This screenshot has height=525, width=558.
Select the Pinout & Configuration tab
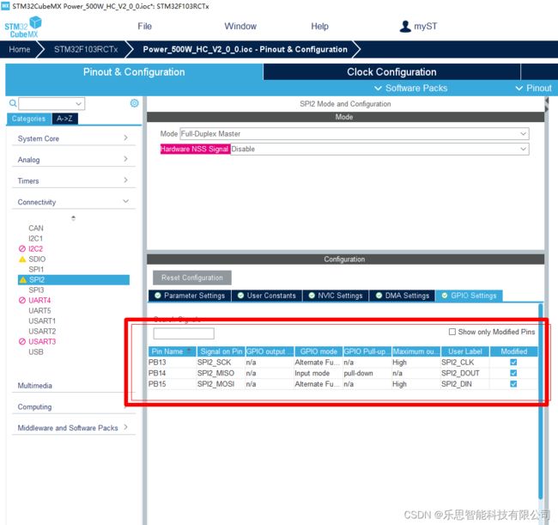tap(134, 72)
